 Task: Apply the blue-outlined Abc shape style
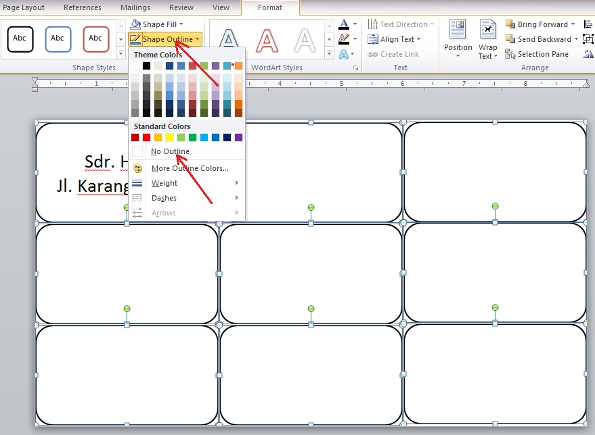tap(58, 39)
